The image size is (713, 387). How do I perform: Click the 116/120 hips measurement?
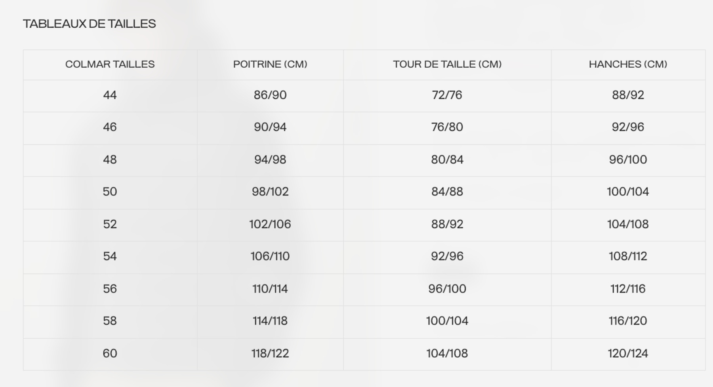point(628,321)
